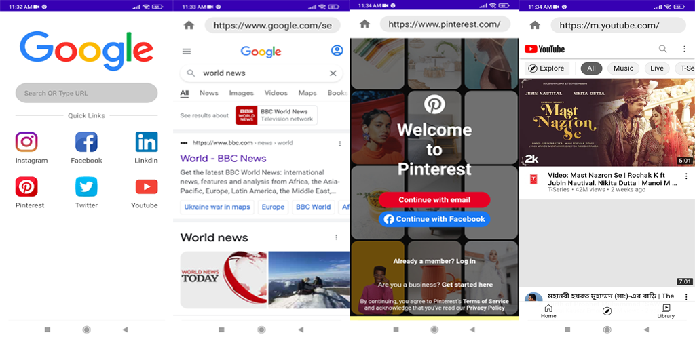Click the BBC World sitelink chip
Screen dimensions: 695x339
click(313, 207)
